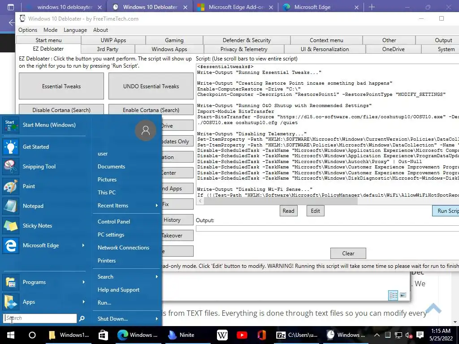
Task: Open Microsoft Store taskbar icon
Action: point(103,335)
